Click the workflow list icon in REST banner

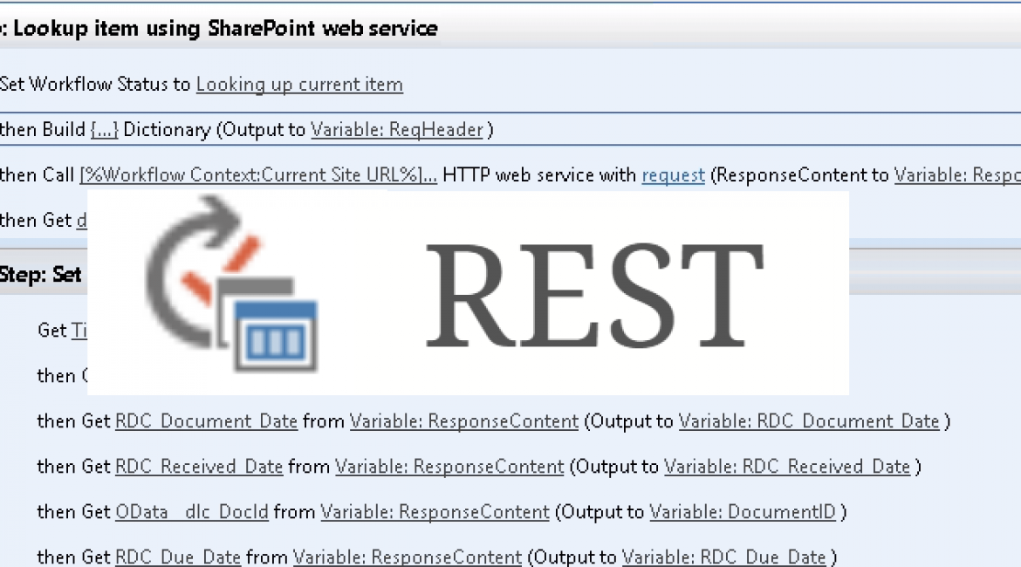(232, 285)
